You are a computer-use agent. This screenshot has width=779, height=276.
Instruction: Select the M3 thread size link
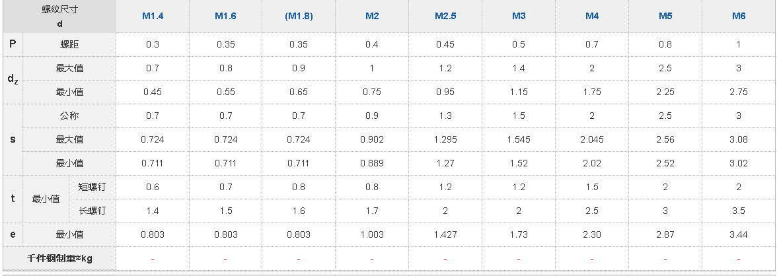[519, 16]
